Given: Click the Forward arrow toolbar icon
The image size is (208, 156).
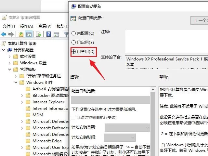Looking at the screenshot, I should [11, 34].
